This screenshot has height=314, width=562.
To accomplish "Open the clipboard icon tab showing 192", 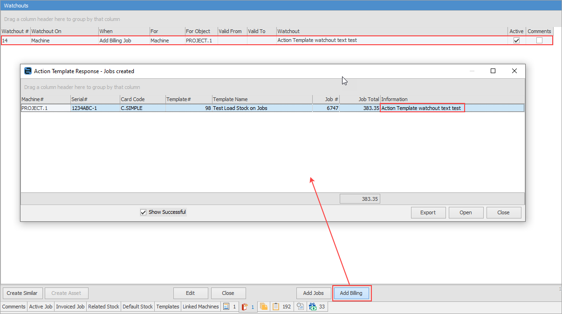I will pos(281,307).
